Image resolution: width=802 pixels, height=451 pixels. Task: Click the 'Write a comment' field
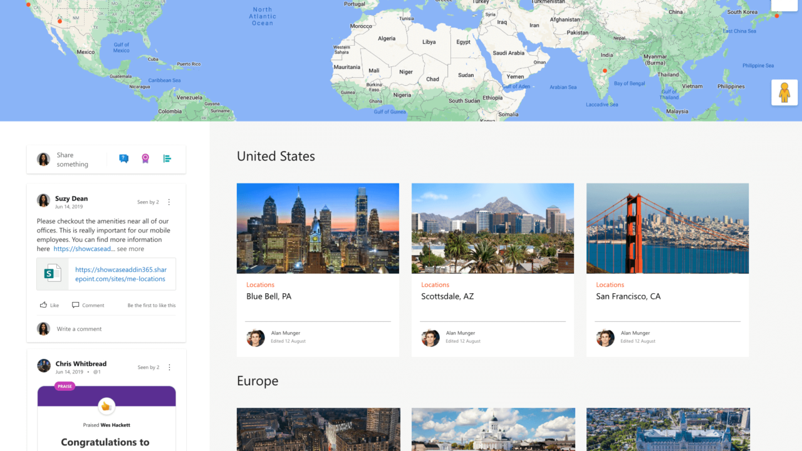pyautogui.click(x=79, y=329)
